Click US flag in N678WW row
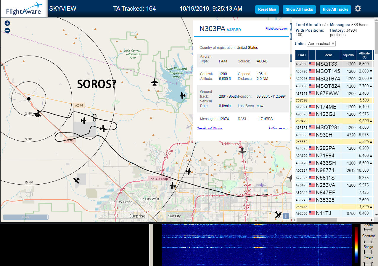 tap(312, 93)
